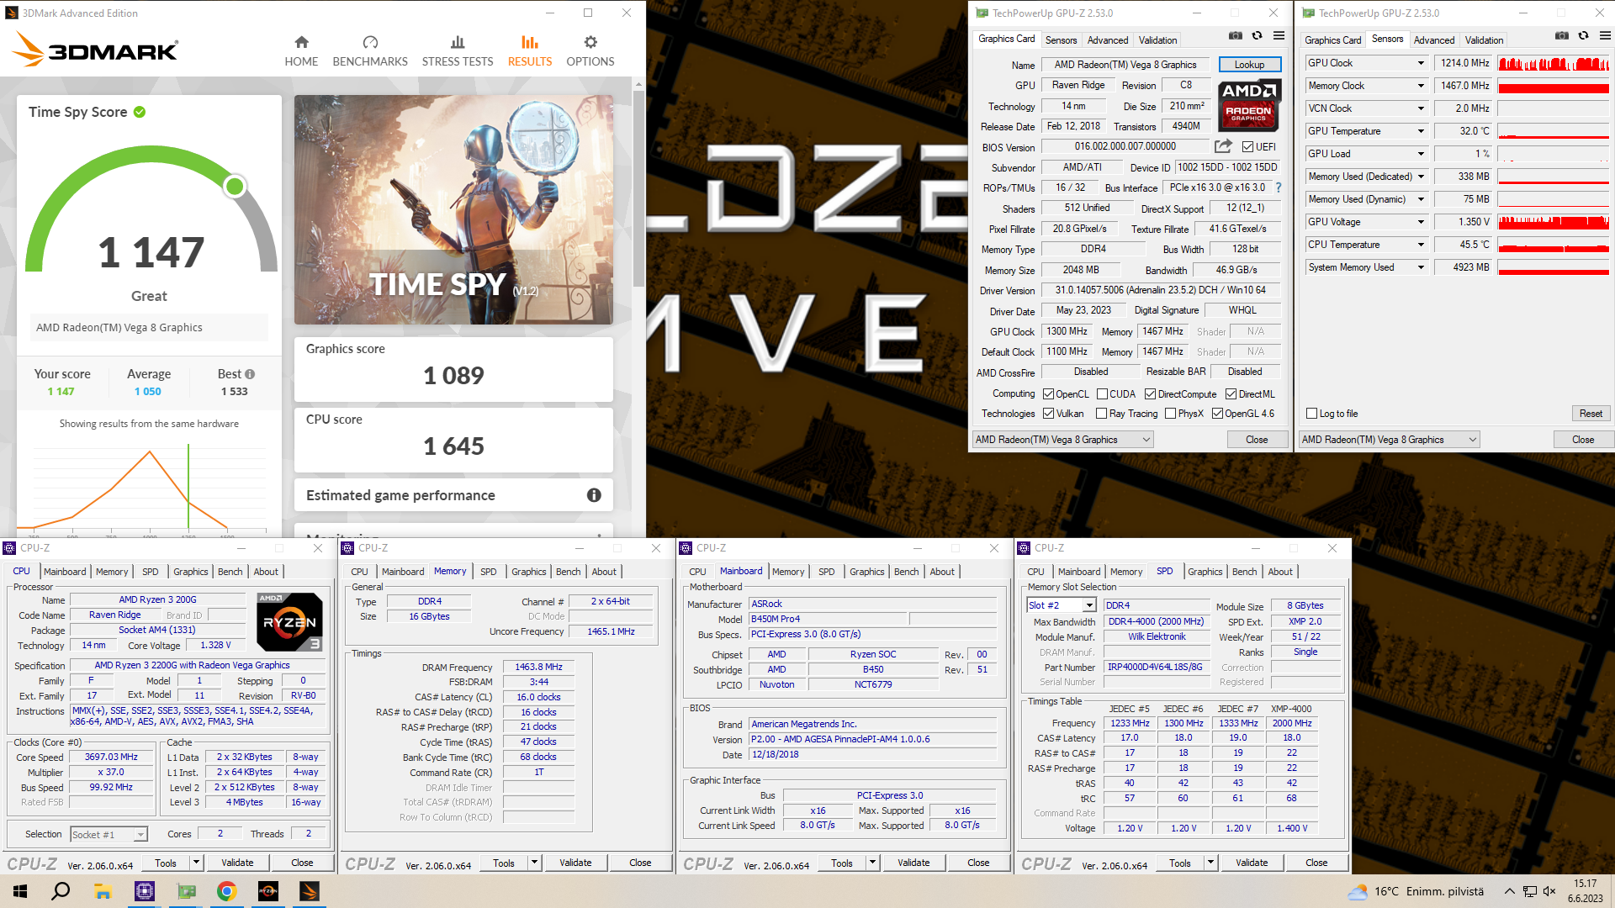Click the info icon next to Best score
1615x908 pixels.
coord(250,374)
